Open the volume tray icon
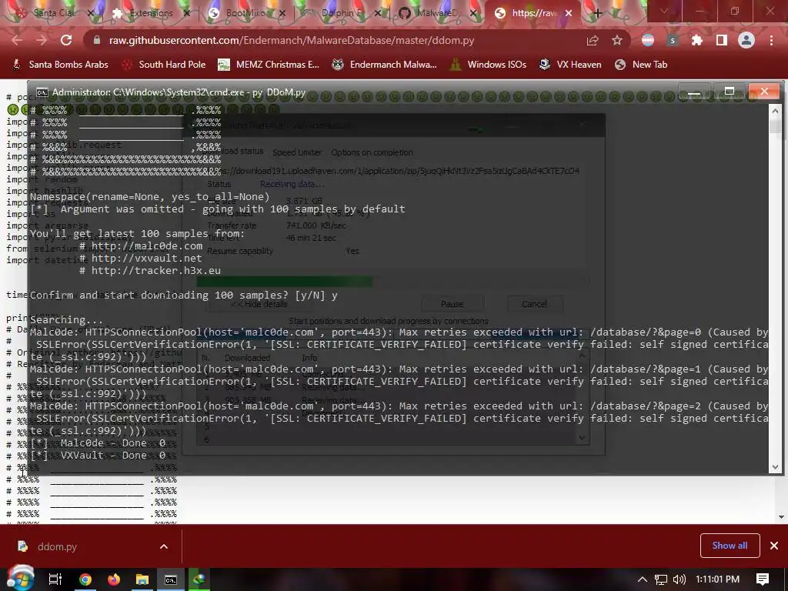 click(x=679, y=579)
